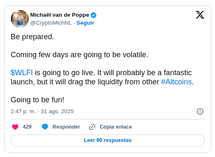This screenshot has width=215, height=157.
Task: Click the chain link copy icon
Action: (92, 127)
